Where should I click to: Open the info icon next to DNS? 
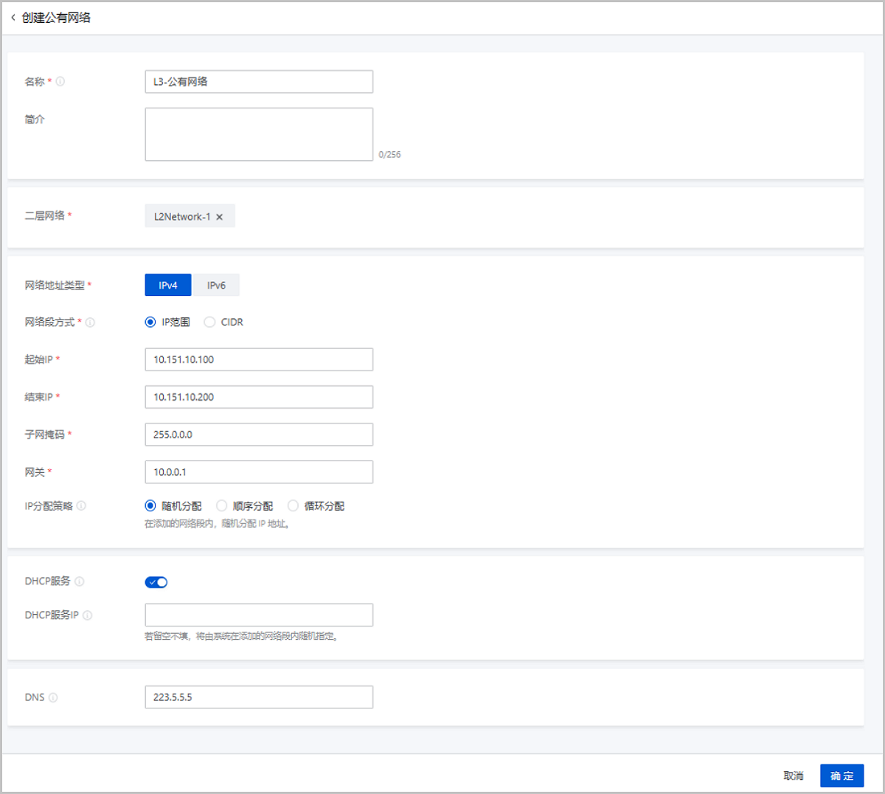pos(53,697)
